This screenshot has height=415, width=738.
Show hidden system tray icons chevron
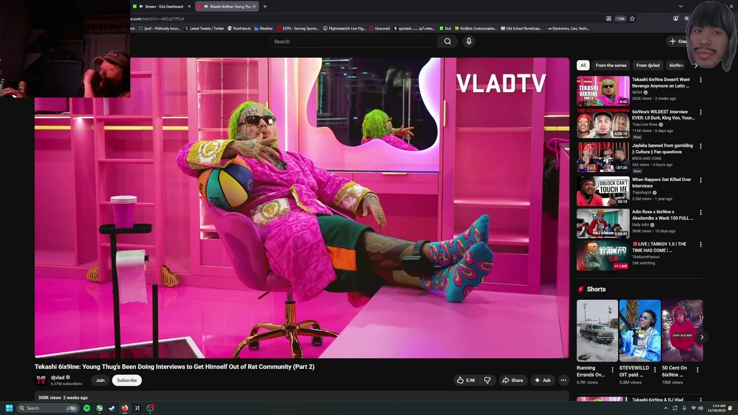click(x=666, y=408)
